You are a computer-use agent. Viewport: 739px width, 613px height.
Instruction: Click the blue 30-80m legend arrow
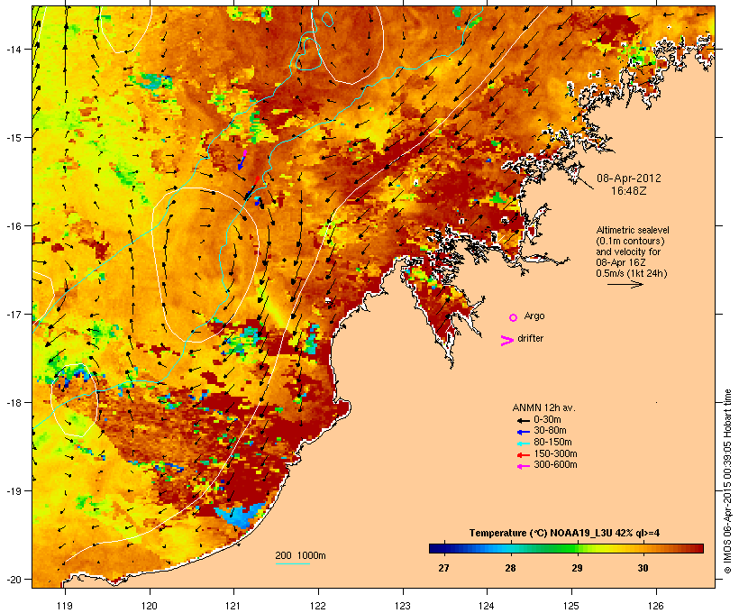(523, 432)
